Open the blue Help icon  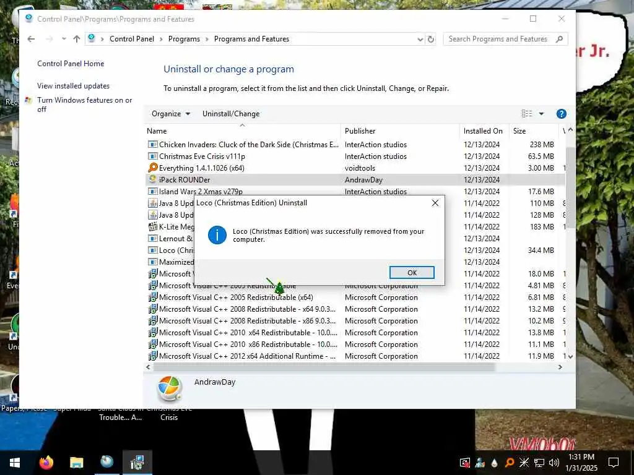tap(561, 114)
